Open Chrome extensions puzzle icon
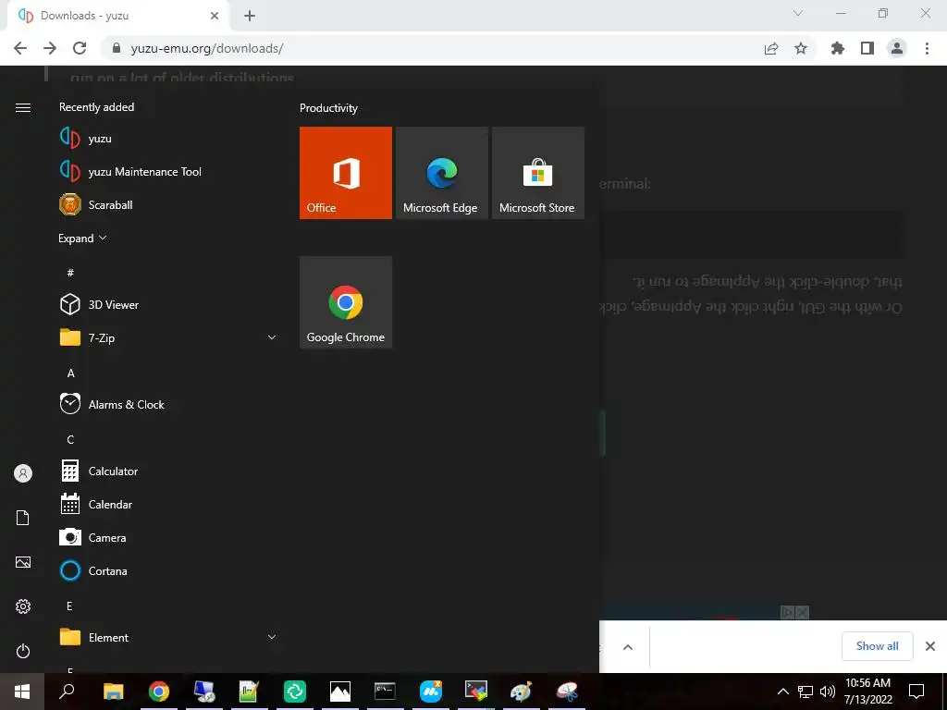 pos(838,48)
